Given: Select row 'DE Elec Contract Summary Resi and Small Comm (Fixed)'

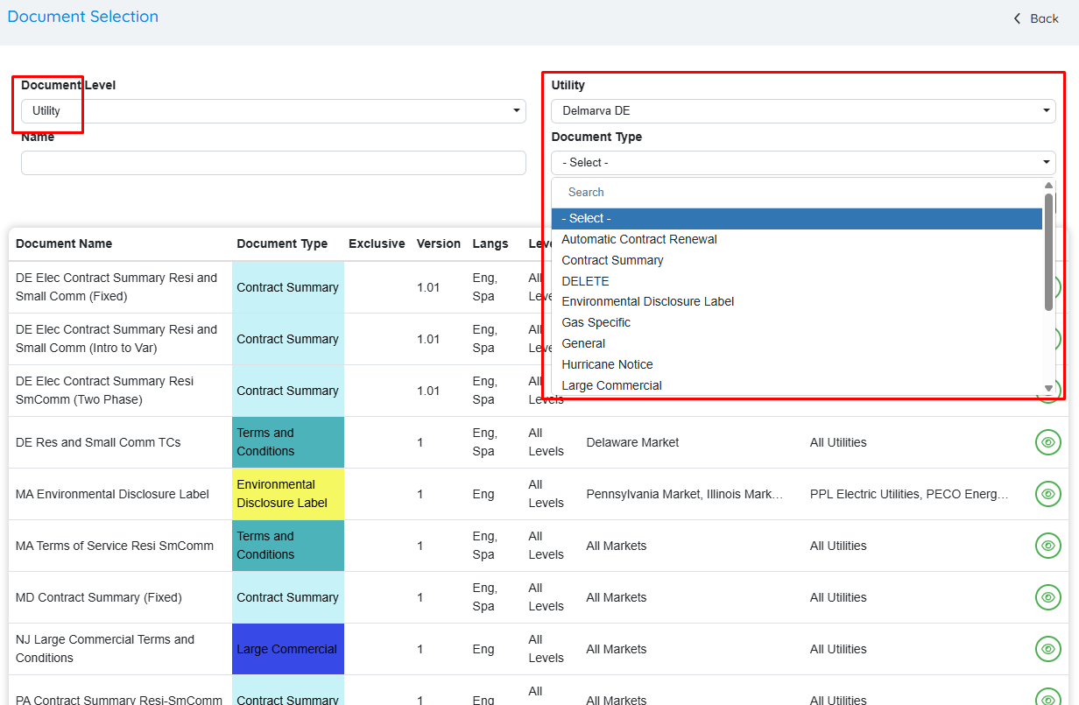Looking at the screenshot, I should click(x=116, y=287).
